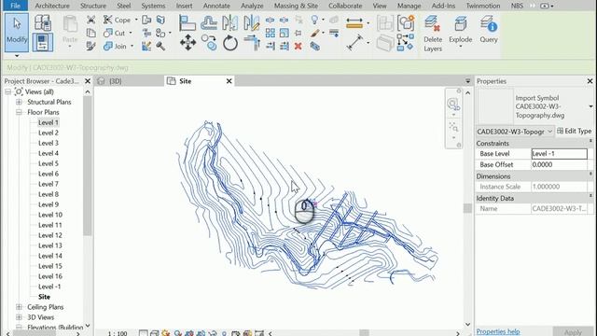Click the Cut to Clipboard scissors icon
The width and height of the screenshot is (597, 336).
[x=90, y=20]
